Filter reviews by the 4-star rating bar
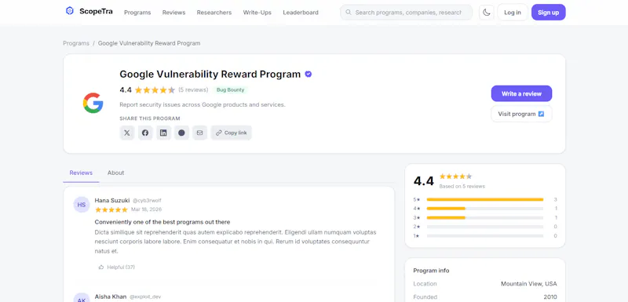The height and width of the screenshot is (302, 628). [485, 209]
